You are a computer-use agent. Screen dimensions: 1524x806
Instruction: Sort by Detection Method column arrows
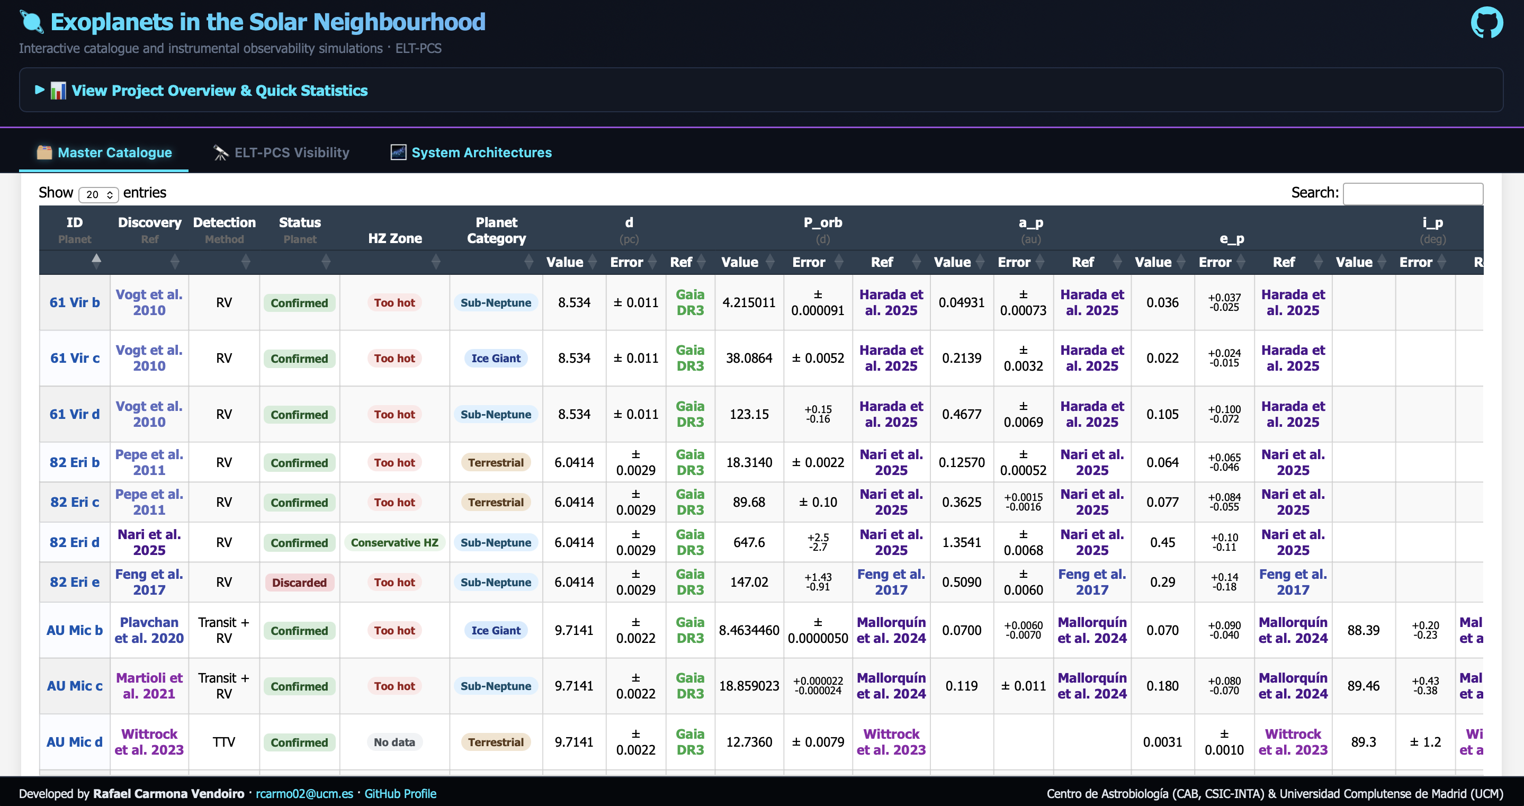coord(246,261)
